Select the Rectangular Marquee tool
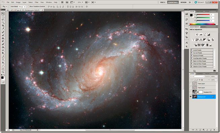220x133 pixels. tap(3, 16)
